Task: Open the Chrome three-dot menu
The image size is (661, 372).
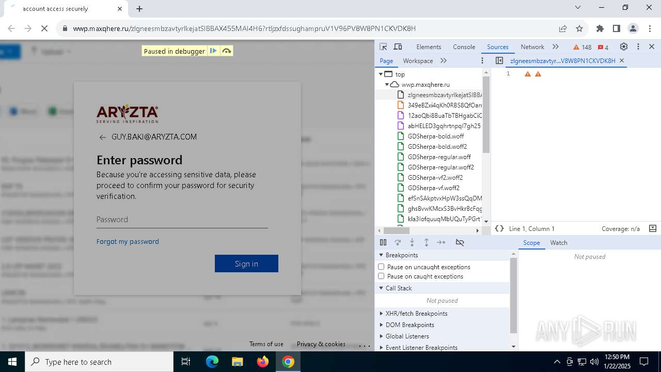Action: 650,28
